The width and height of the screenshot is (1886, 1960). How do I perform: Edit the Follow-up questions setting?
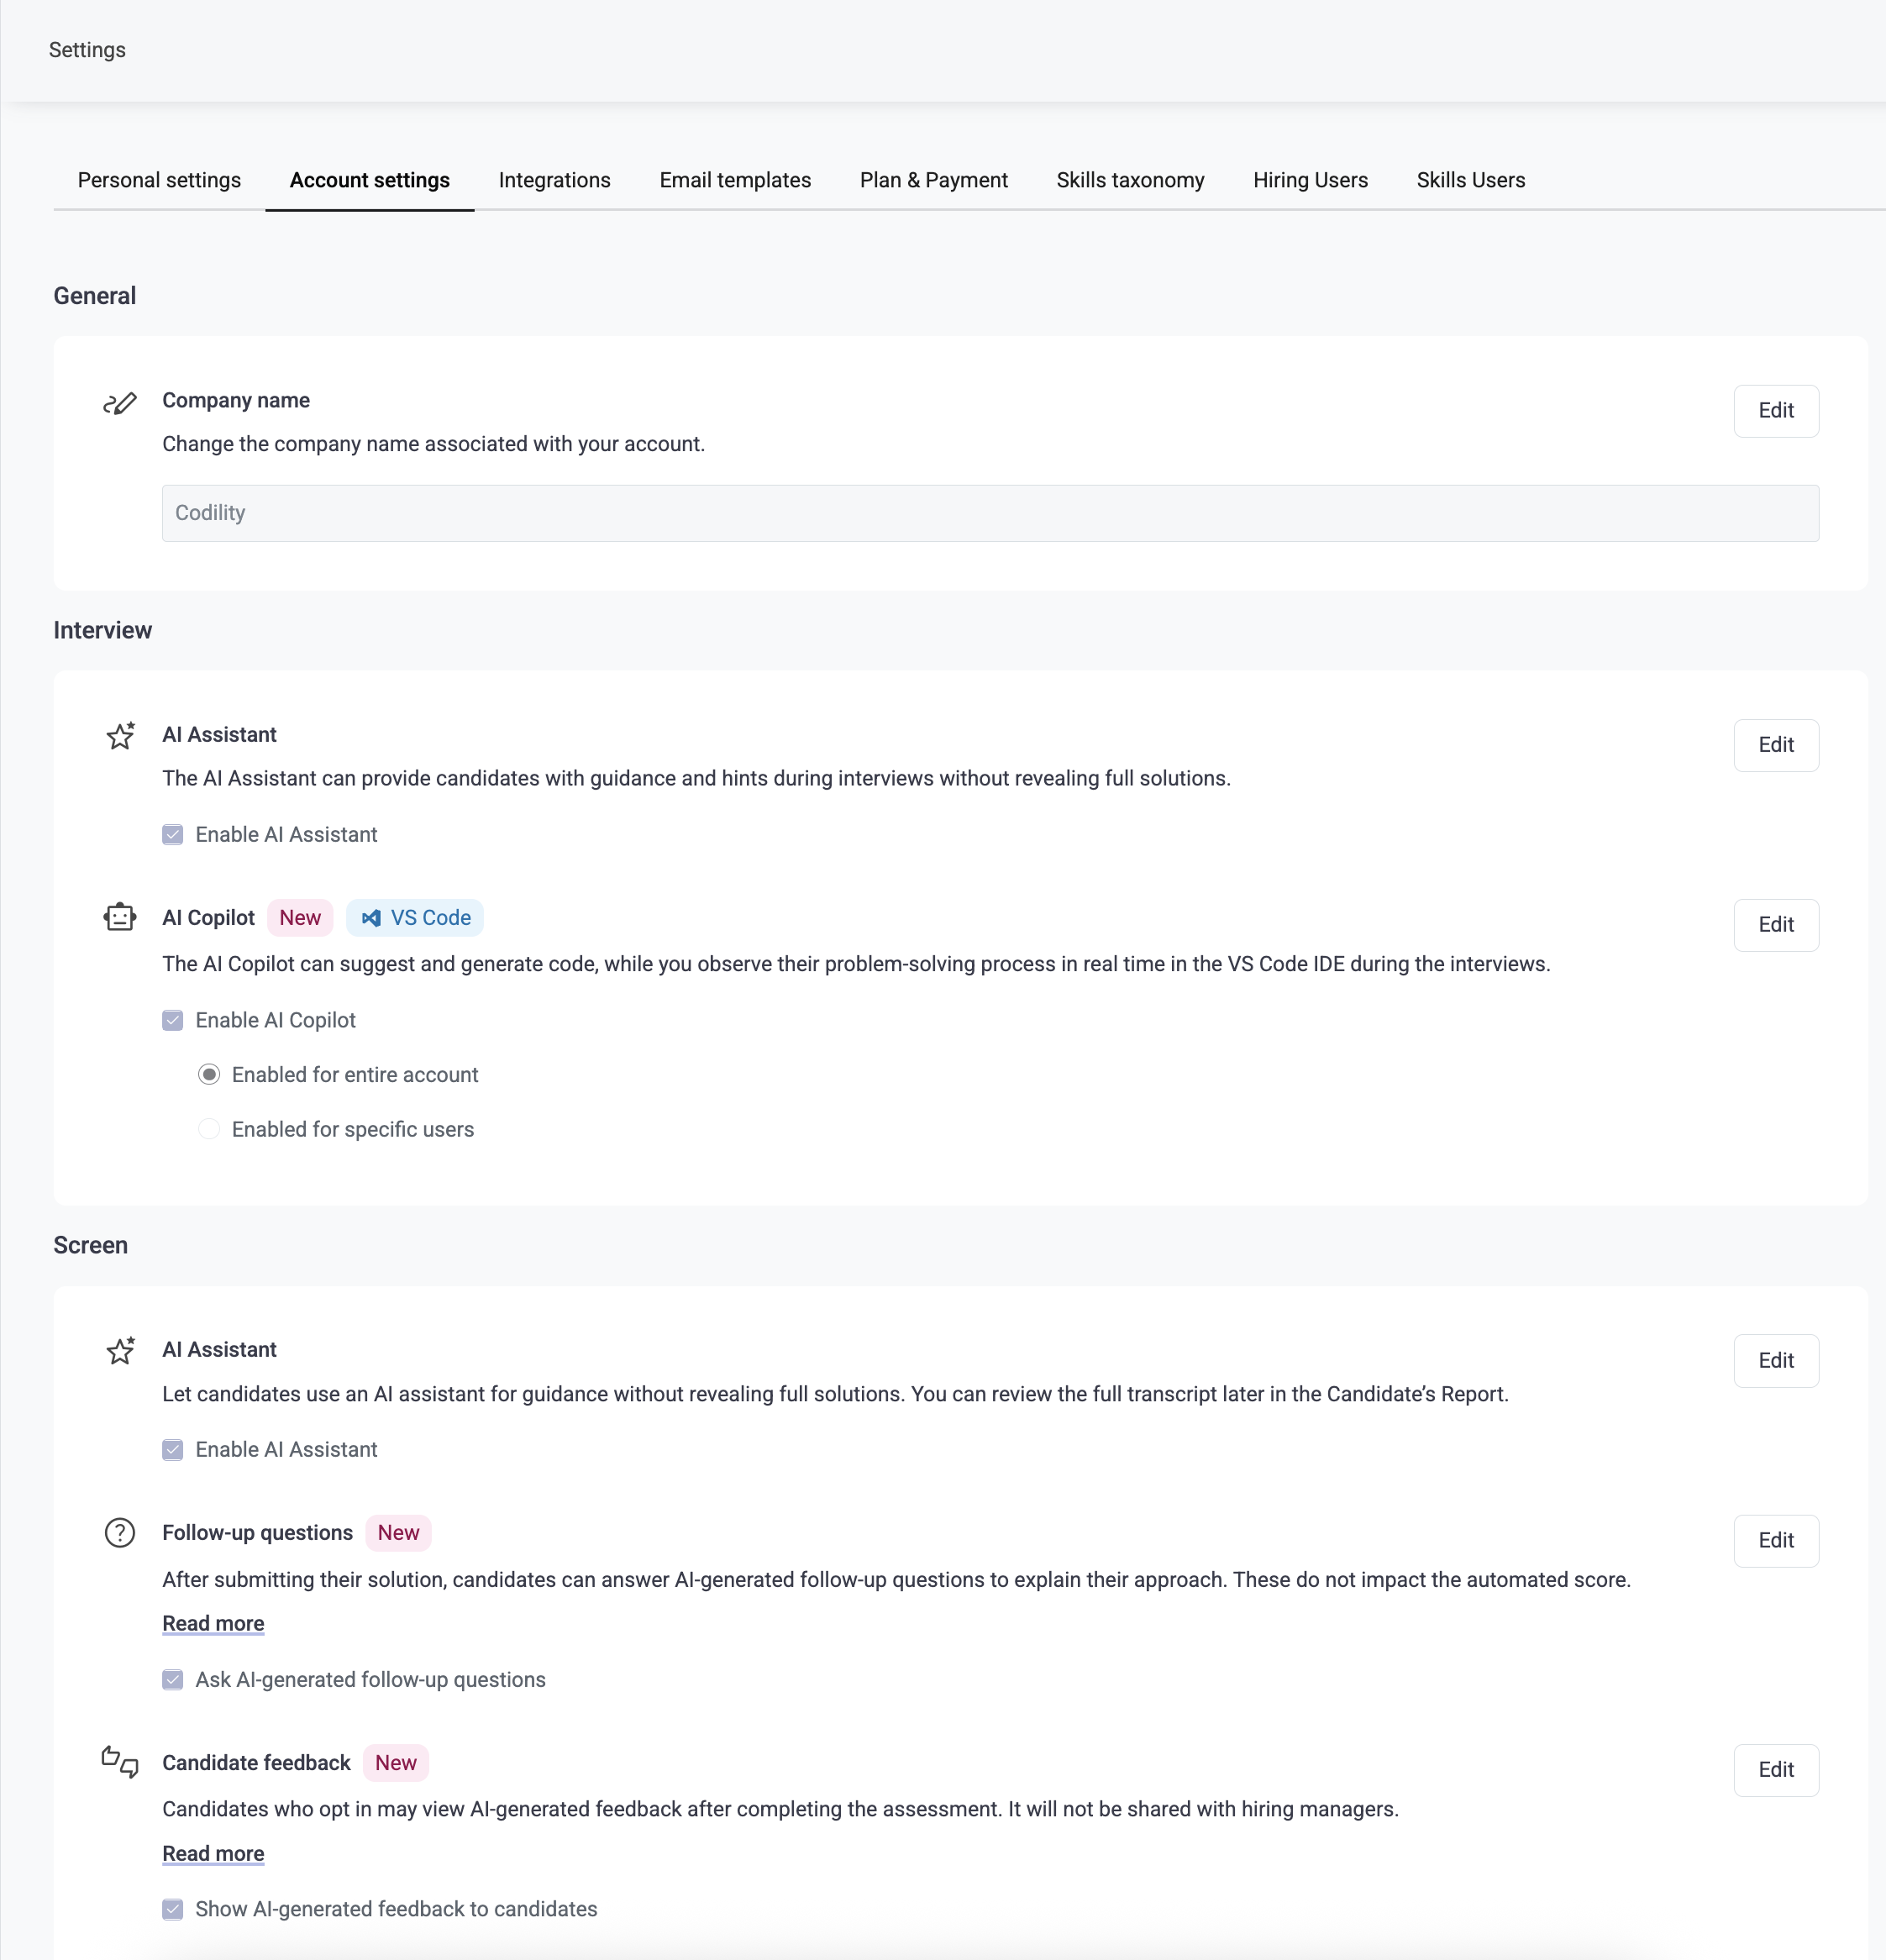[x=1776, y=1541]
